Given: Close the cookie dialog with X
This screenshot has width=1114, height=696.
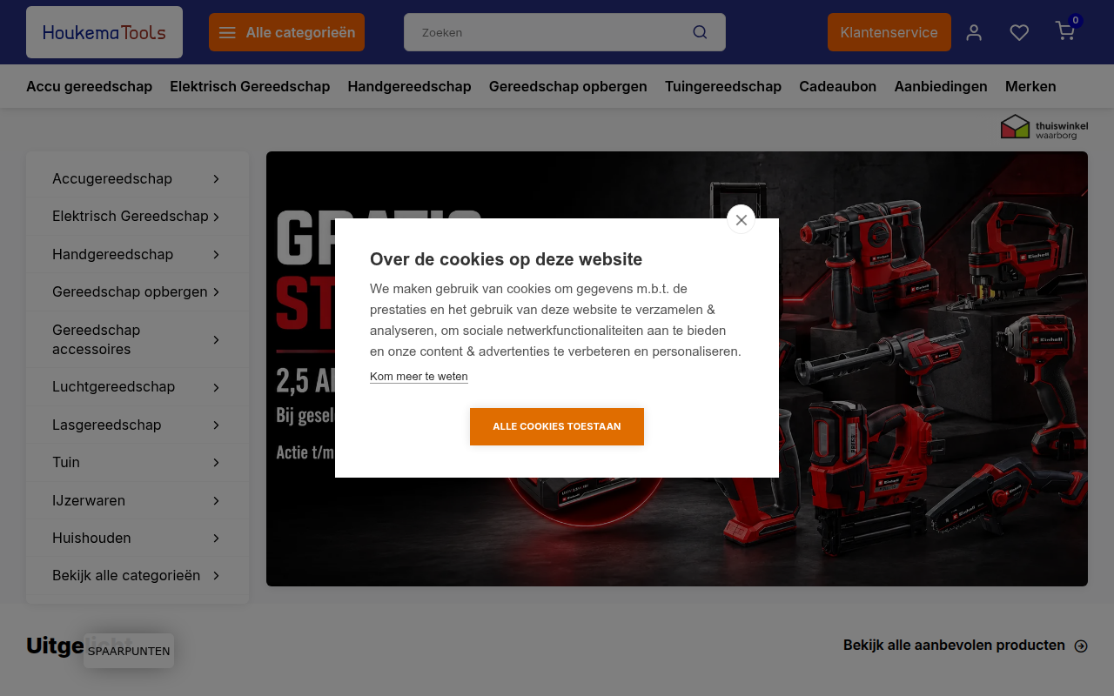Looking at the screenshot, I should click(741, 219).
